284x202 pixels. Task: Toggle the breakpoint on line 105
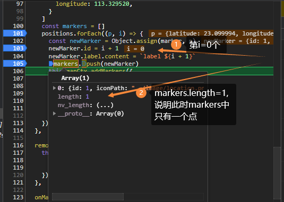(15, 64)
